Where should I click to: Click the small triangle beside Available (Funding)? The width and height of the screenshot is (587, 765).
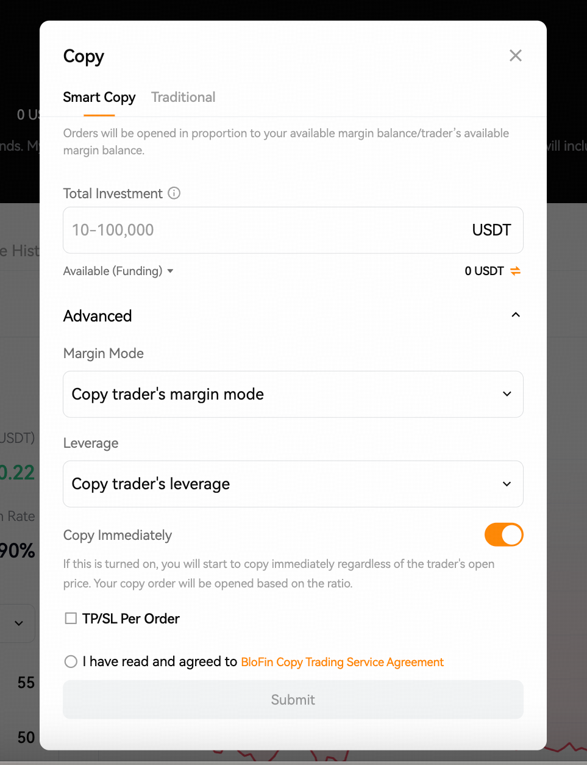coord(170,271)
